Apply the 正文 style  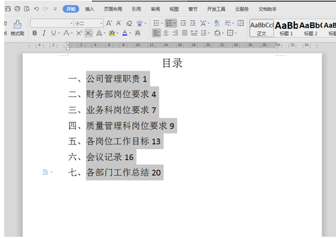(261, 28)
